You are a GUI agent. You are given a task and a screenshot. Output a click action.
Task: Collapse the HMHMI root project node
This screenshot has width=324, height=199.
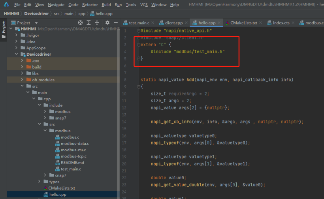11,29
